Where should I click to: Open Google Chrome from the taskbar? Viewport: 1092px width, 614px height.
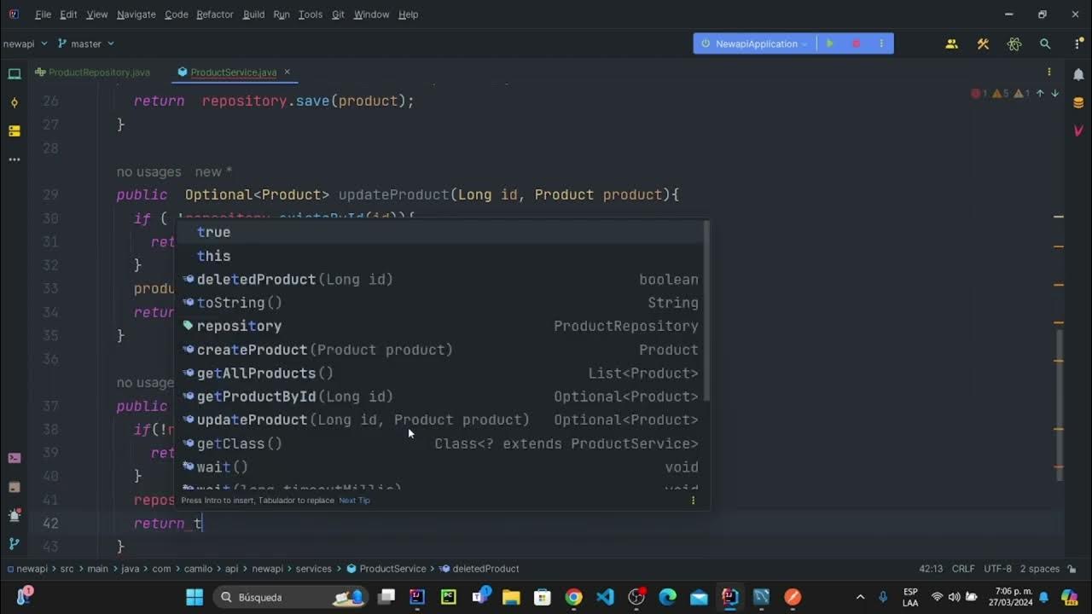pos(573,597)
